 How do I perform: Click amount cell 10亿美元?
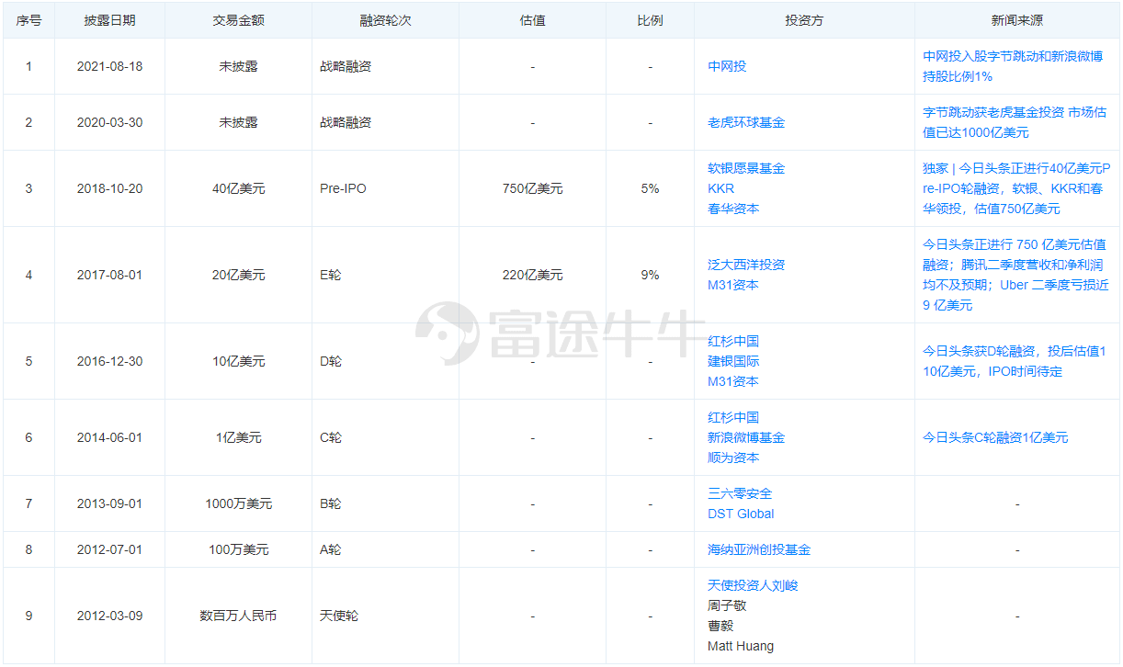[238, 361]
